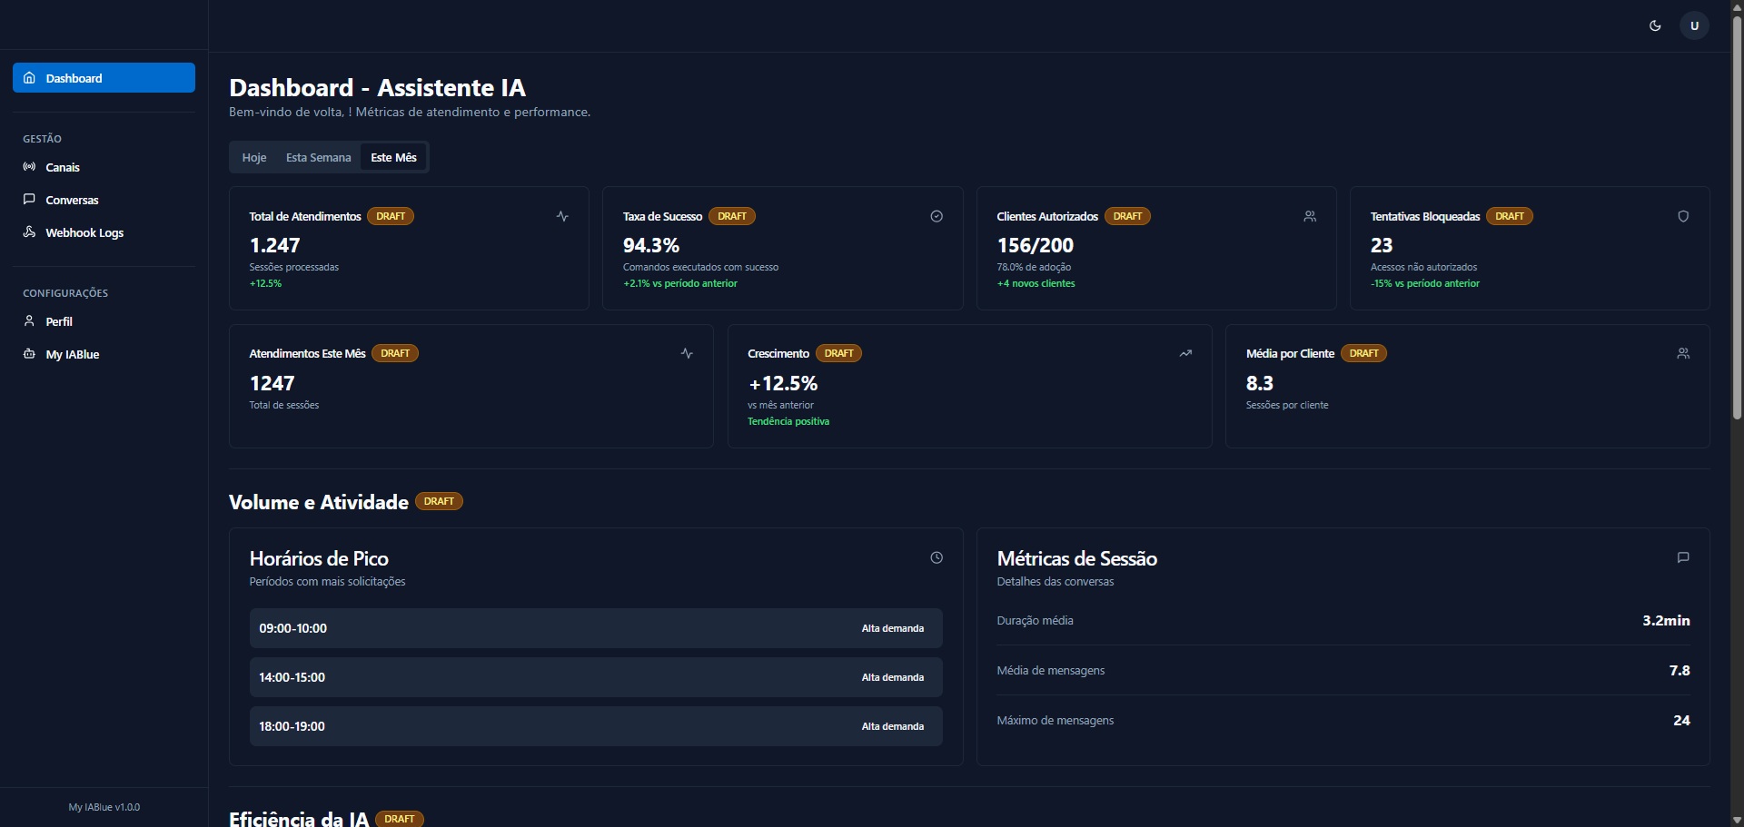Screen dimensions: 1744x827
Task: Toggle dark mode with the moon icon
Action: pyautogui.click(x=1655, y=25)
